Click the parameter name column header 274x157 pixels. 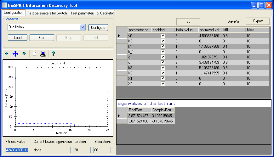(139, 30)
